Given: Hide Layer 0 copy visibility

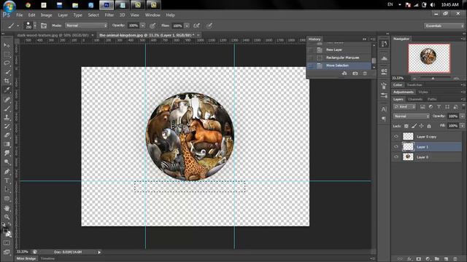Looking at the screenshot, I should pyautogui.click(x=396, y=137).
